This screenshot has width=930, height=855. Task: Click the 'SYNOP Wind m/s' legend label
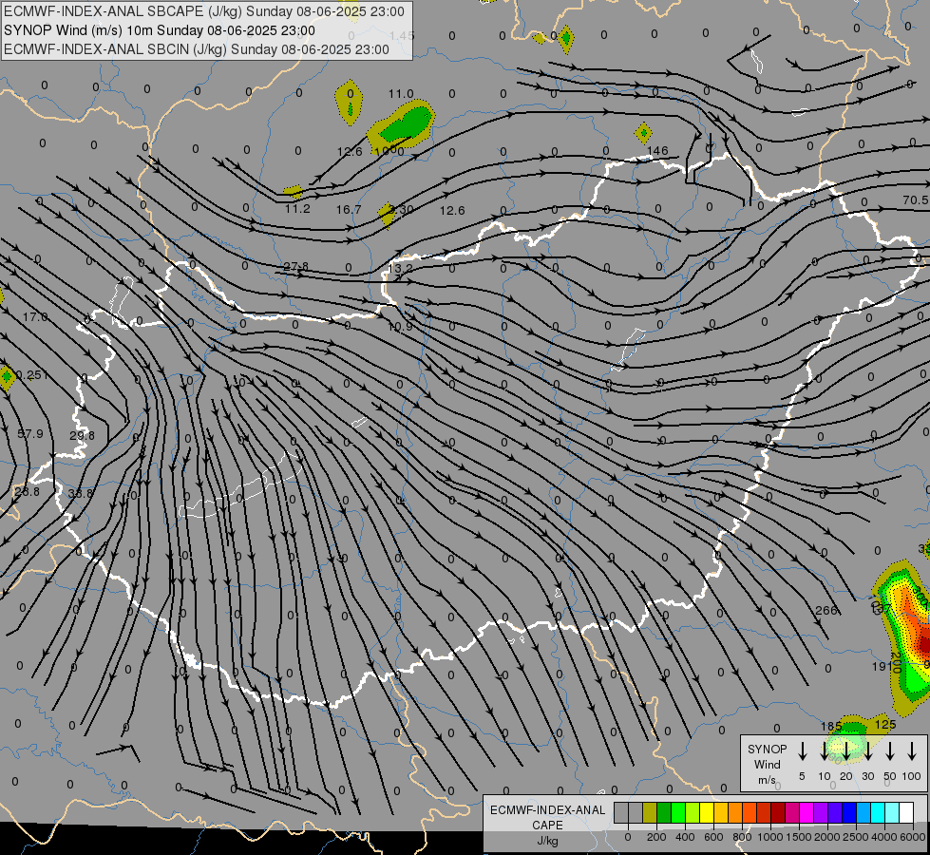[x=767, y=765]
